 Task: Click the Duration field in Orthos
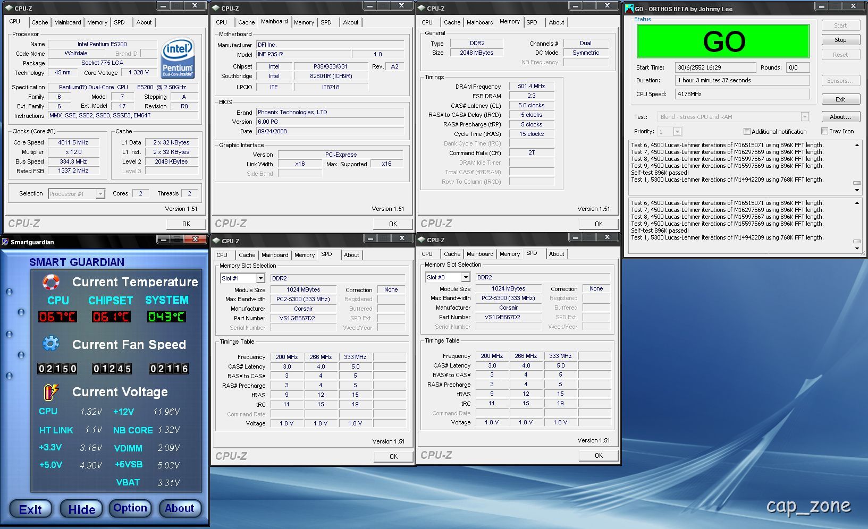click(742, 80)
